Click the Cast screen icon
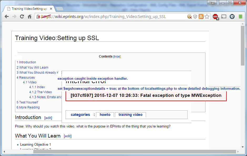The height and width of the screenshot is (156, 247). [224, 16]
